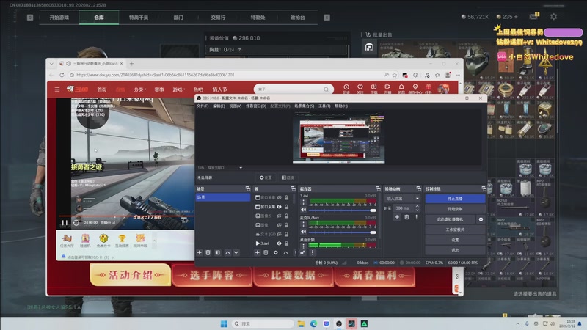Screen dimensions: 587x330
Task: Open 比赛数据 banner button
Action: coord(293,276)
